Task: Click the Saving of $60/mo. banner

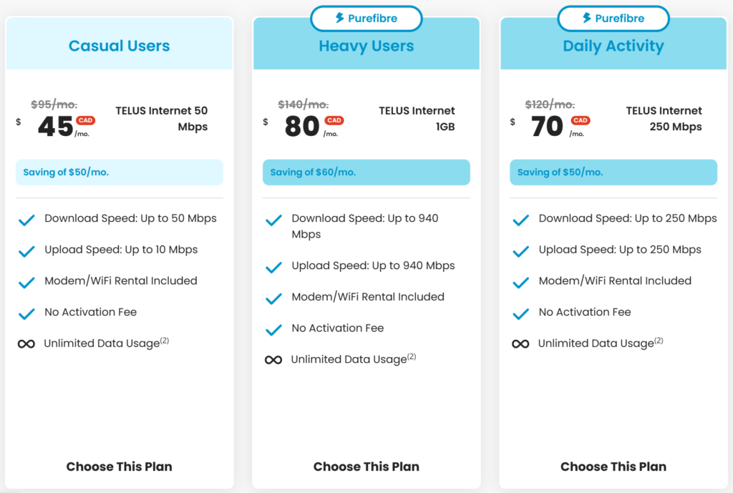Action: [x=366, y=172]
